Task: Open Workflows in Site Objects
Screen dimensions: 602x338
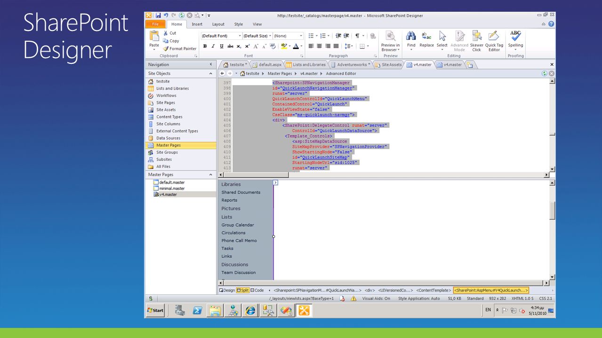Action: point(166,96)
